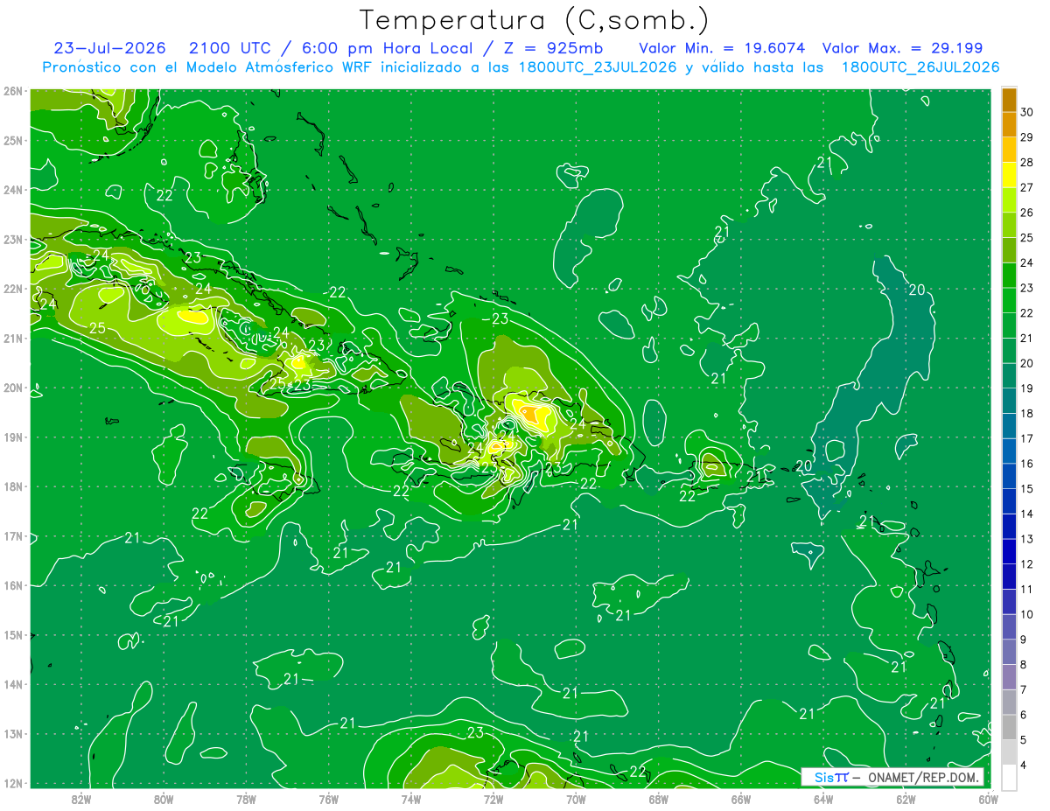This screenshot has width=1050, height=811.
Task: Click the "12N" latitude label
Action: (13, 783)
